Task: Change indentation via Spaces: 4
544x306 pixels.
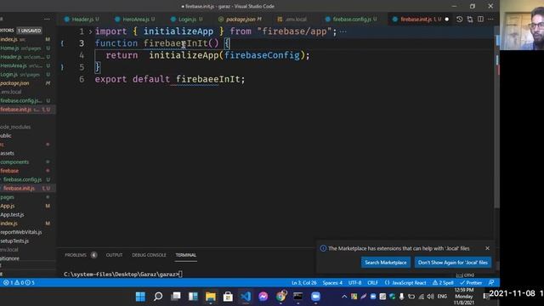Action: tap(332, 283)
